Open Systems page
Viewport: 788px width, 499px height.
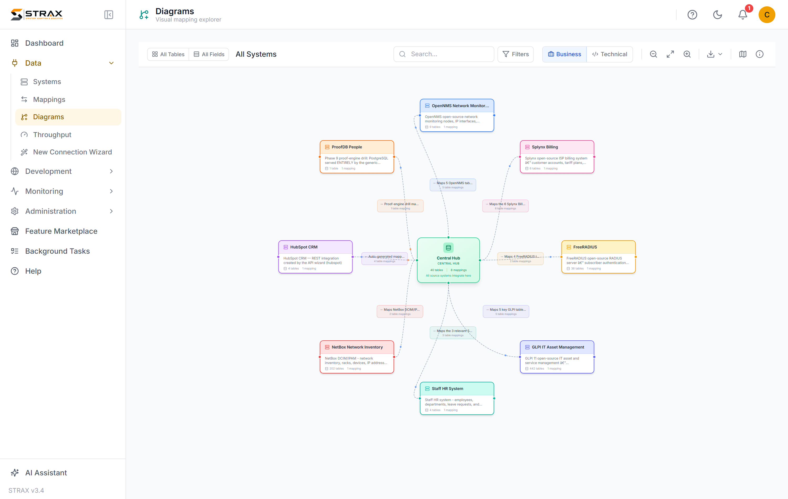68,82
